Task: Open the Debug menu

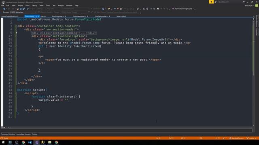Action: [x=34, y=5]
